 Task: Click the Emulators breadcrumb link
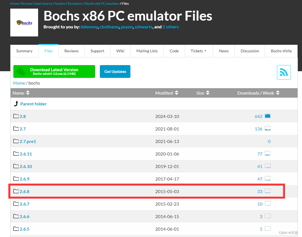(75, 3)
